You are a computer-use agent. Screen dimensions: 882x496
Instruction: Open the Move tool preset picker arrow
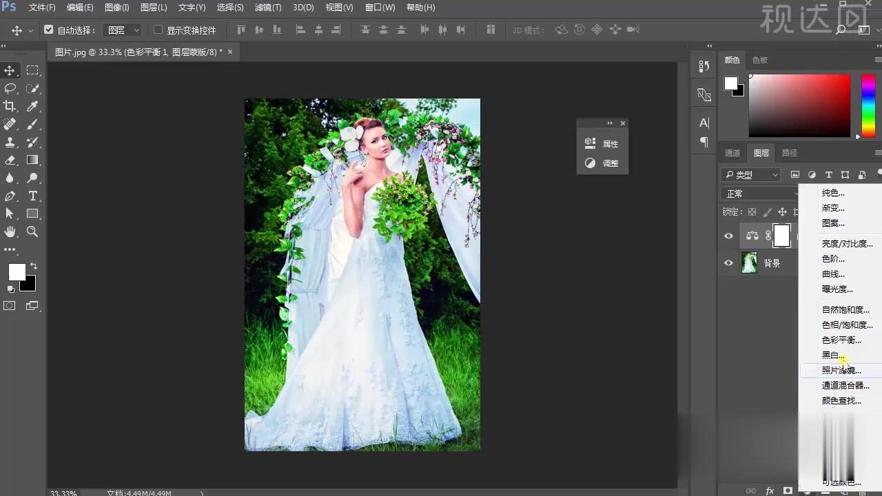30,31
